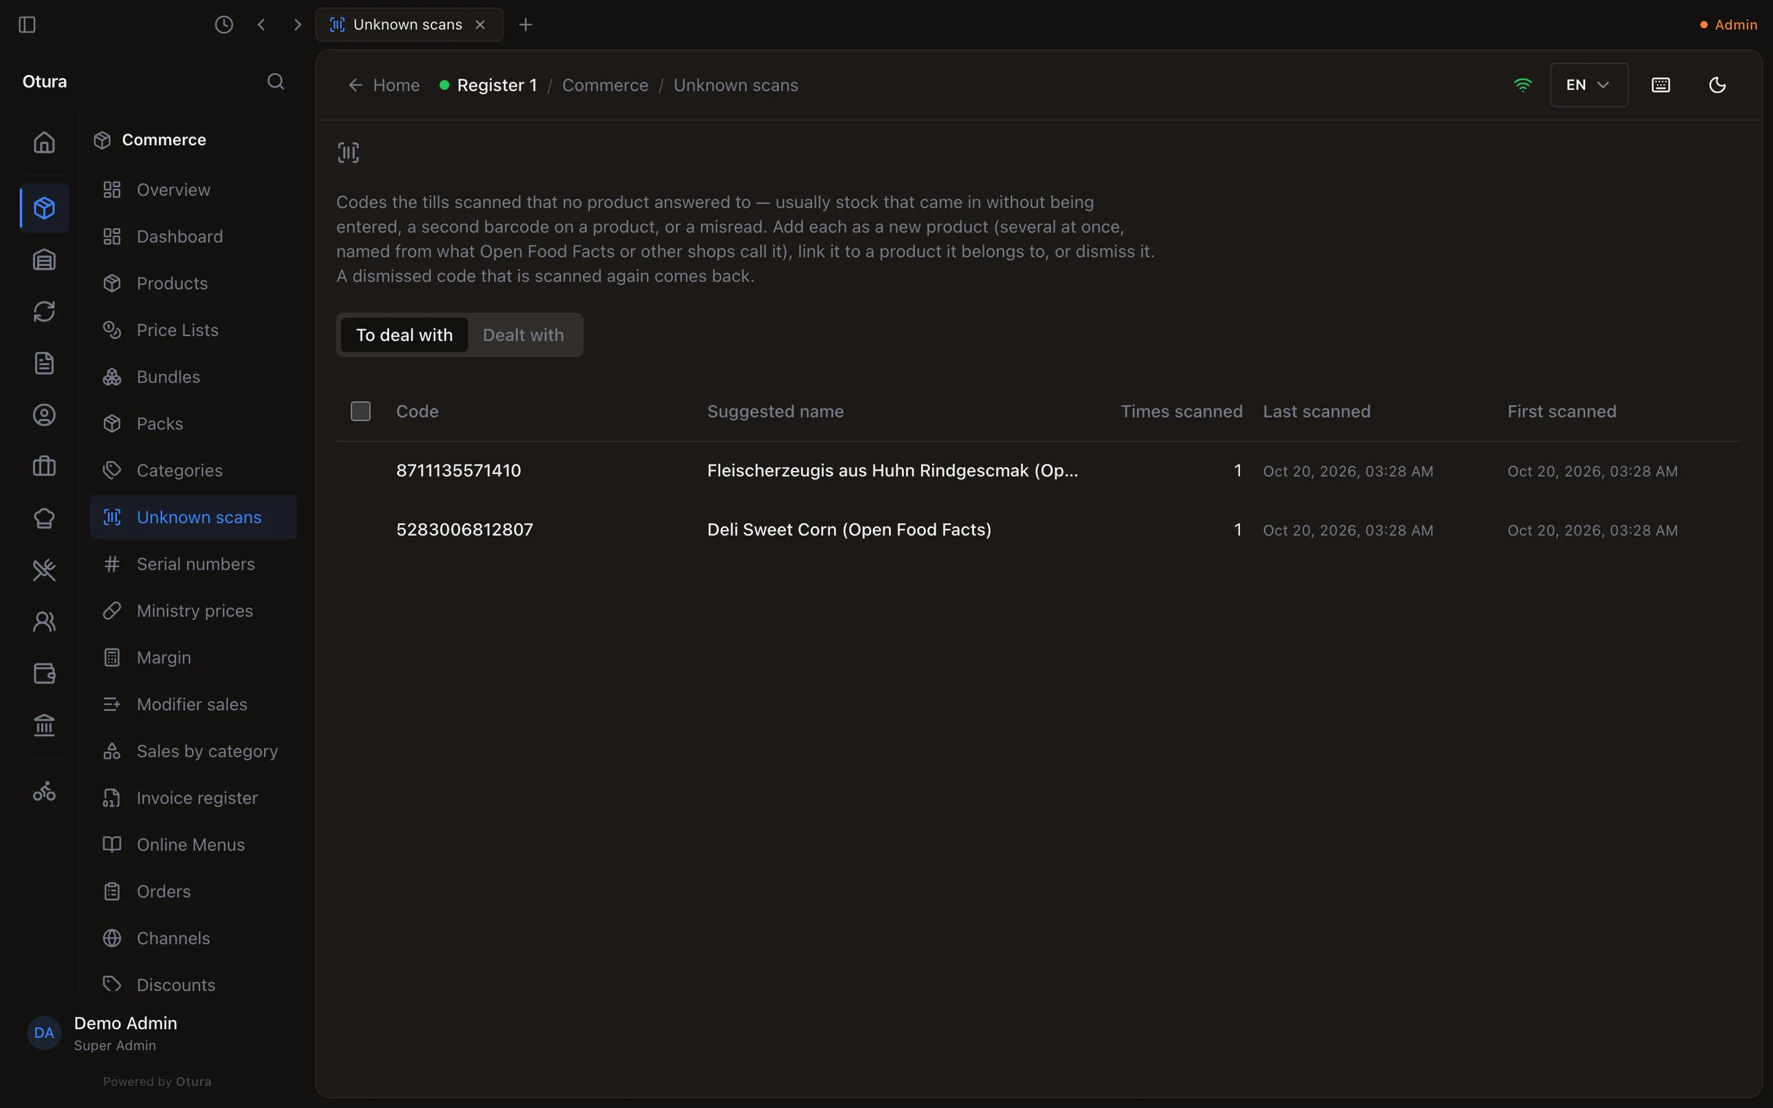Click Deli Sweet Corn suggested name
The width and height of the screenshot is (1773, 1108).
[849, 530]
